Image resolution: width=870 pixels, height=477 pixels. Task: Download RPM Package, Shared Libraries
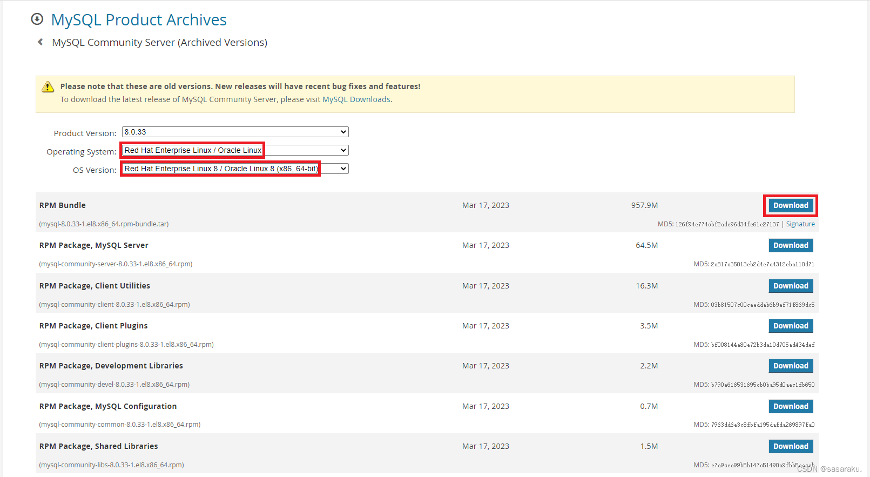coord(791,446)
